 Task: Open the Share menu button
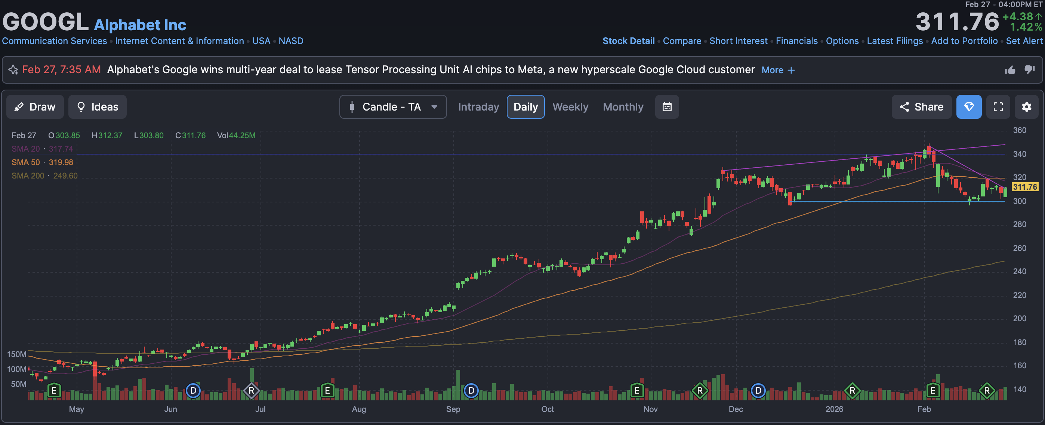coord(921,107)
